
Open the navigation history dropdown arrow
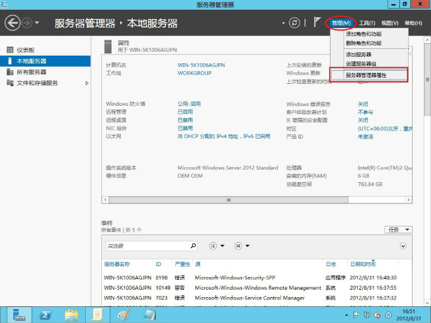click(x=37, y=22)
